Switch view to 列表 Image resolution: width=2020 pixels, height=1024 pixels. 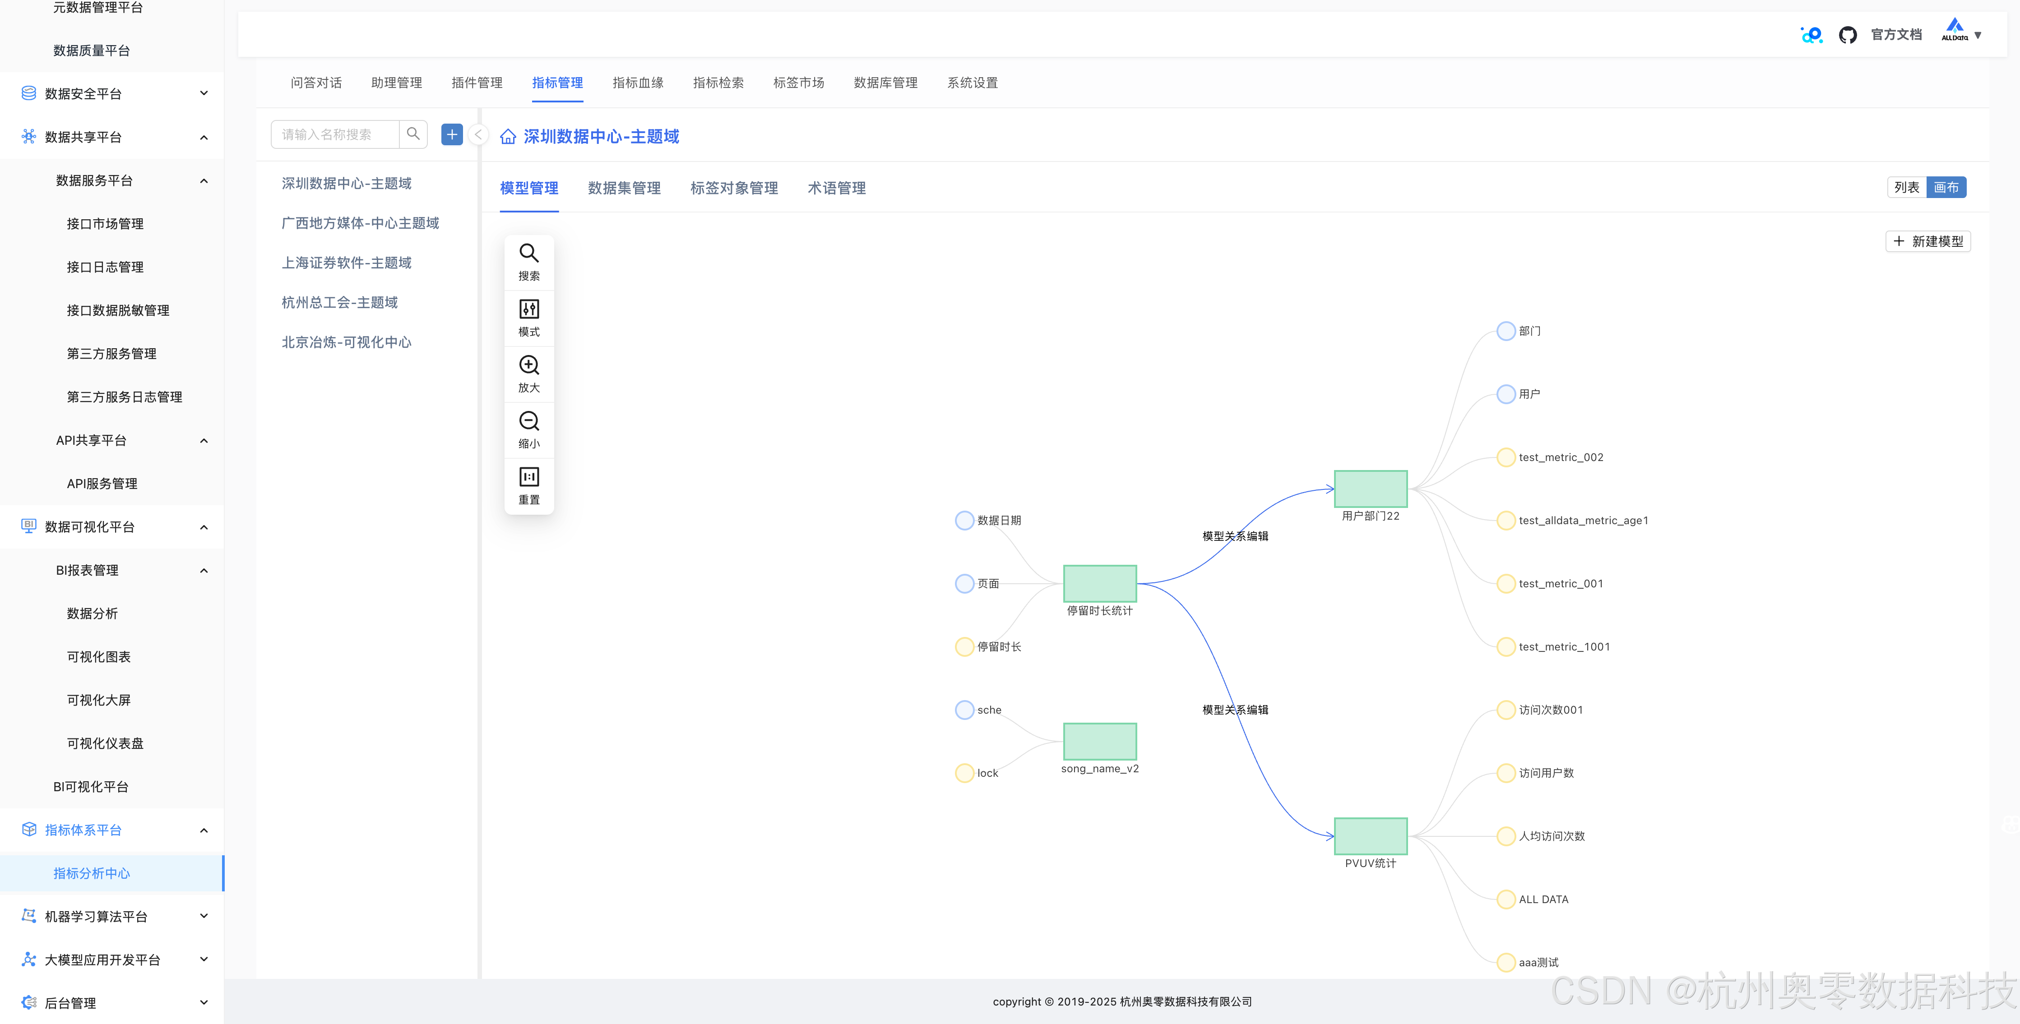pos(1906,187)
